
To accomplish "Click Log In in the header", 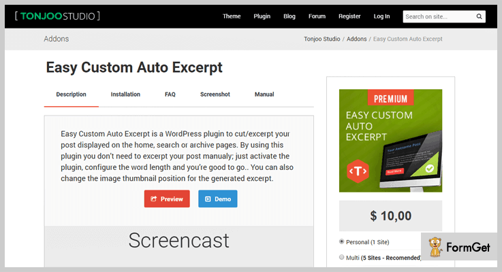I will pos(381,16).
